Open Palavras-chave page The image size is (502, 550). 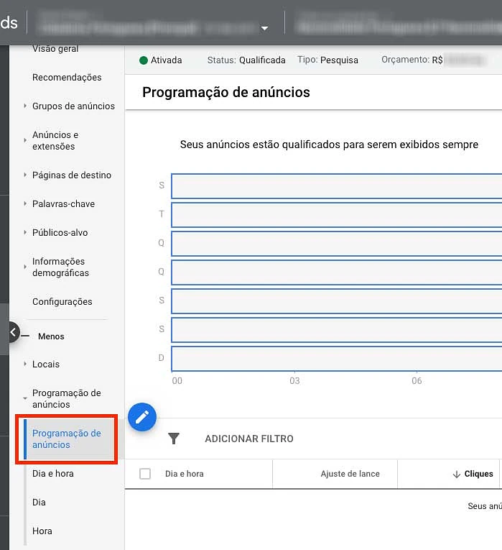[x=63, y=203]
